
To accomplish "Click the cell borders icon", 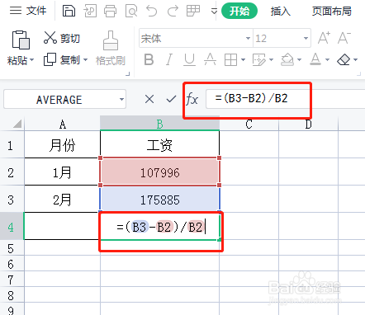I will [x=230, y=59].
